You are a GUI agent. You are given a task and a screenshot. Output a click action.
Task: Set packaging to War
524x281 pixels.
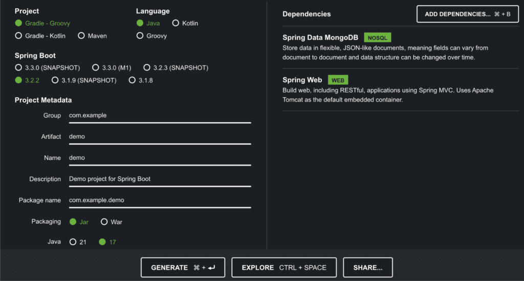click(x=104, y=222)
